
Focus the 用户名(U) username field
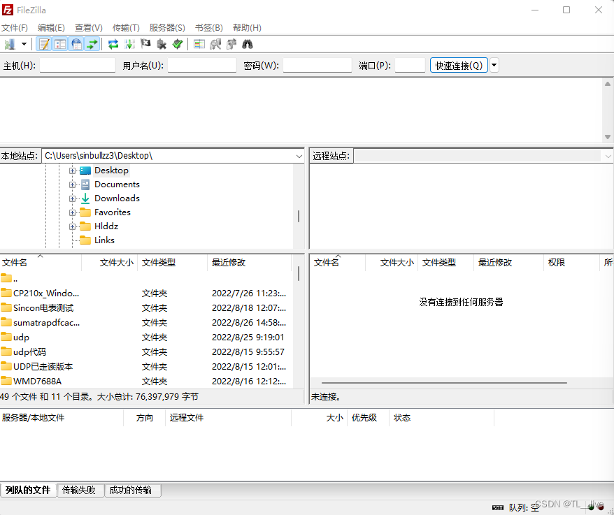pos(202,66)
